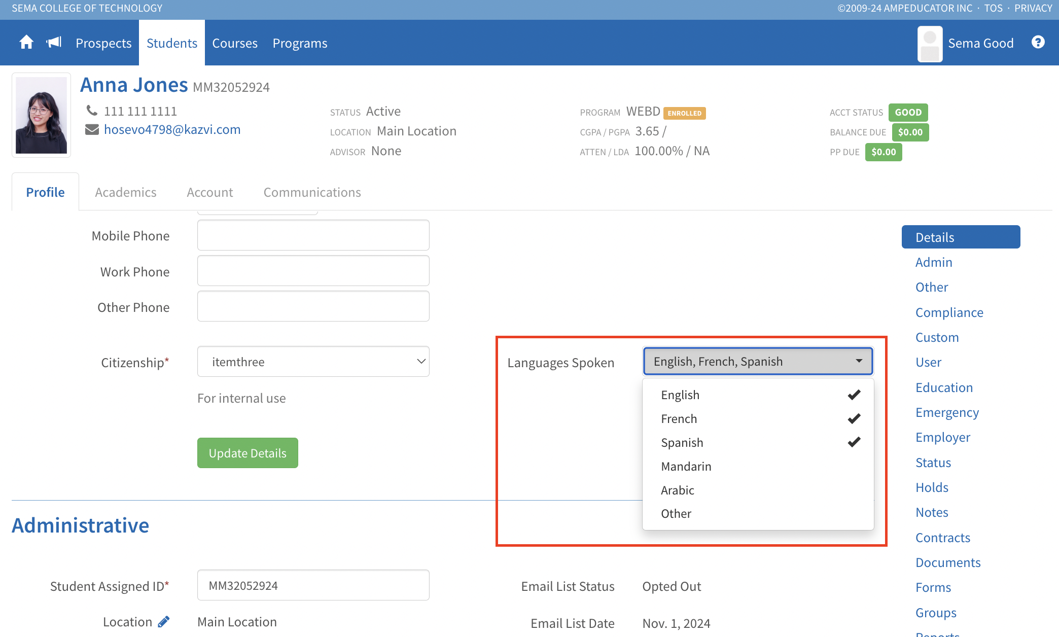Select Mandarin in languages list
Viewport: 1059px width, 637px height.
point(686,467)
